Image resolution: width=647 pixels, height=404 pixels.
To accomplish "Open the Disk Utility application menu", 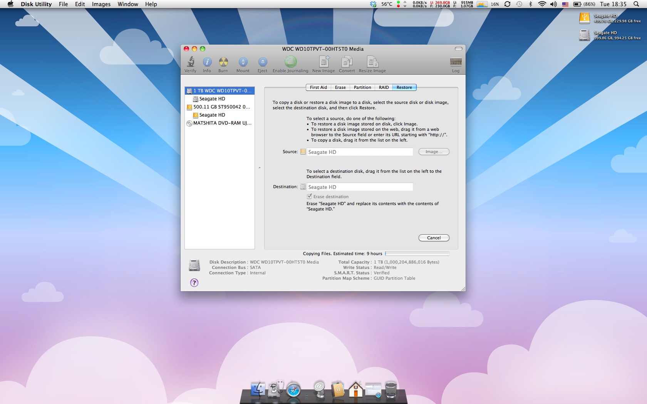I will tap(36, 4).
